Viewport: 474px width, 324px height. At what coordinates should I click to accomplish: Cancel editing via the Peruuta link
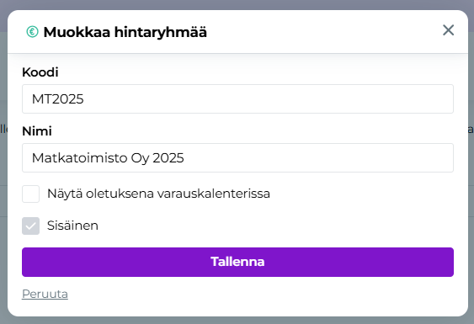point(45,294)
